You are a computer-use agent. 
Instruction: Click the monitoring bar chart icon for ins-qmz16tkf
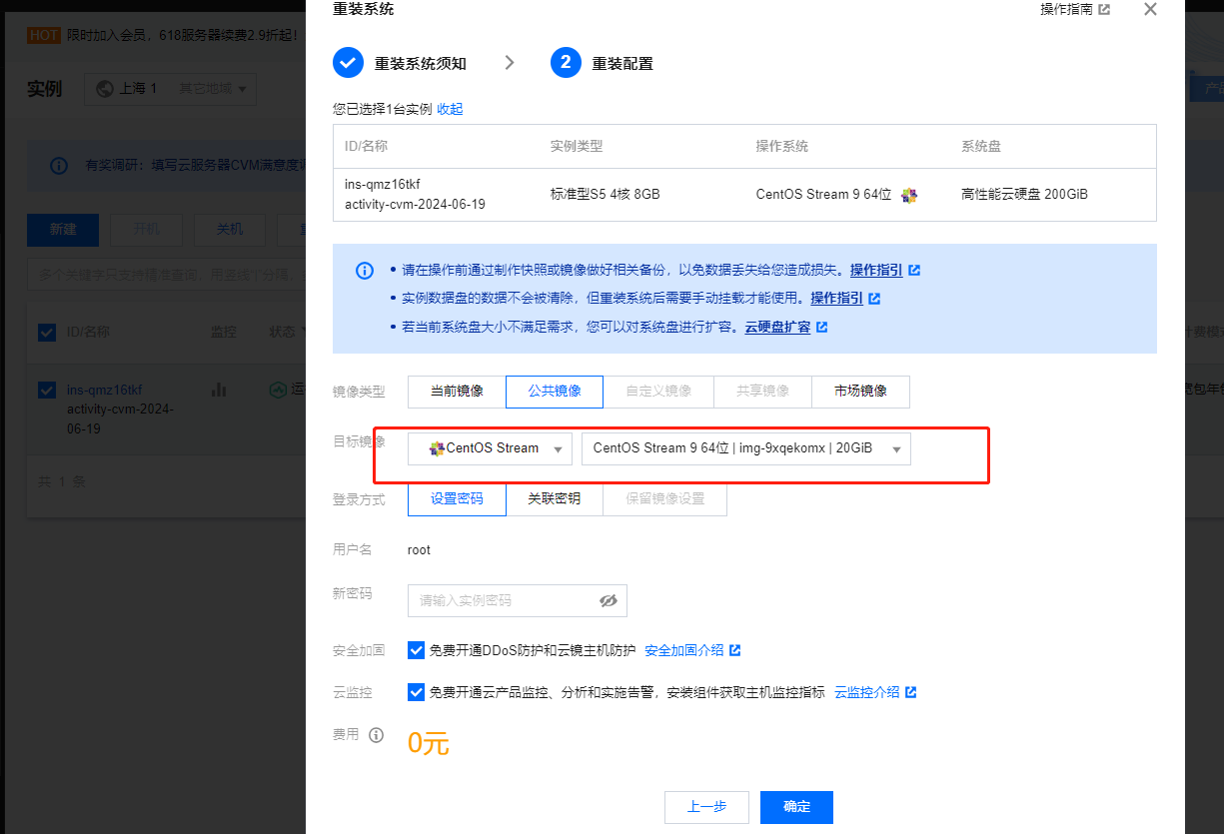coord(219,390)
